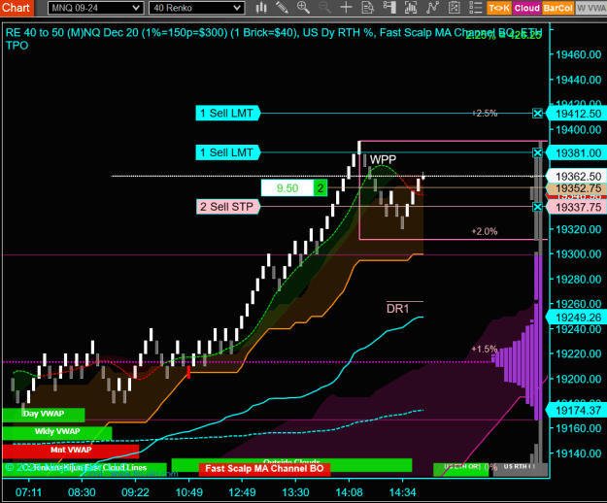The image size is (607, 503).
Task: Click the 19460.00 price axis label
Action: (579, 54)
